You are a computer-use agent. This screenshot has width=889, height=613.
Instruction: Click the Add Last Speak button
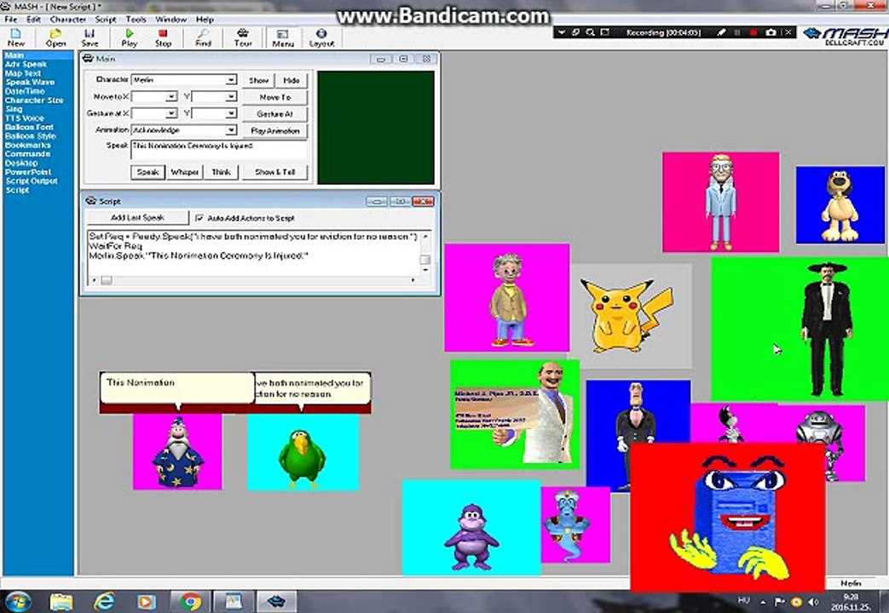pos(138,218)
